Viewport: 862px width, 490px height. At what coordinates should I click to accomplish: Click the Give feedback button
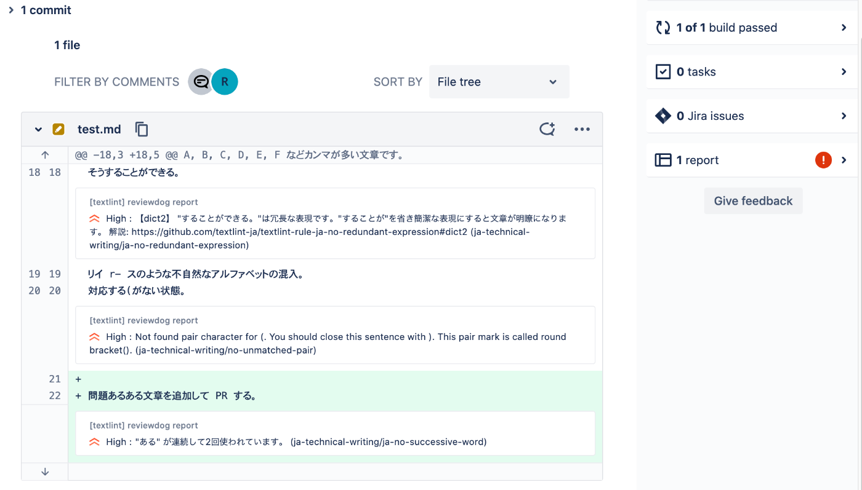pyautogui.click(x=753, y=201)
